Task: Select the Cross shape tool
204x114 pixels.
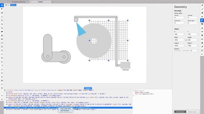Action: point(2,88)
